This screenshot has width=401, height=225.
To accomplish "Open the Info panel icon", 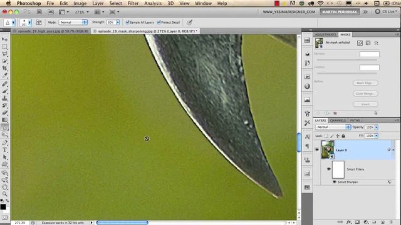I will (x=307, y=86).
